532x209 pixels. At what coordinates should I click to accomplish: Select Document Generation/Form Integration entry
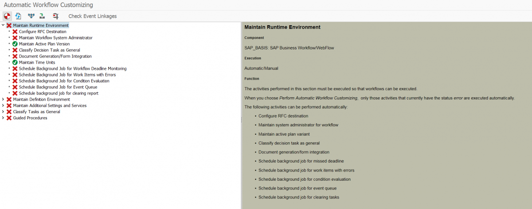coord(55,57)
